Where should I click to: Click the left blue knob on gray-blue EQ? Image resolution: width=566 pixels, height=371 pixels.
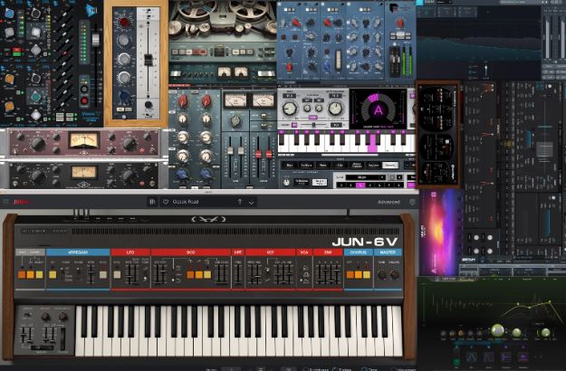click(x=182, y=175)
